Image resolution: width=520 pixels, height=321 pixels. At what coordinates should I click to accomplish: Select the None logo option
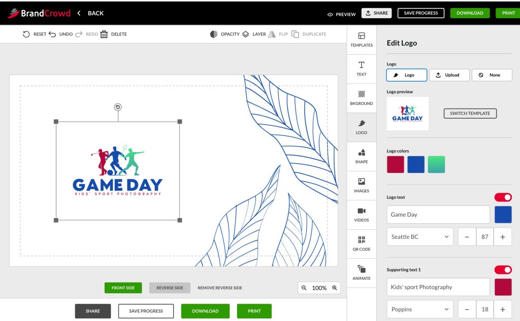492,75
